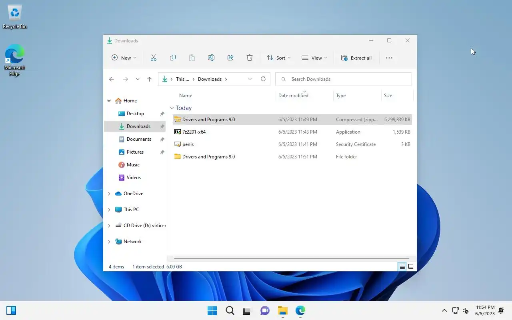This screenshot has height=320, width=512.
Task: Open Task View on the taskbar
Action: [247, 310]
